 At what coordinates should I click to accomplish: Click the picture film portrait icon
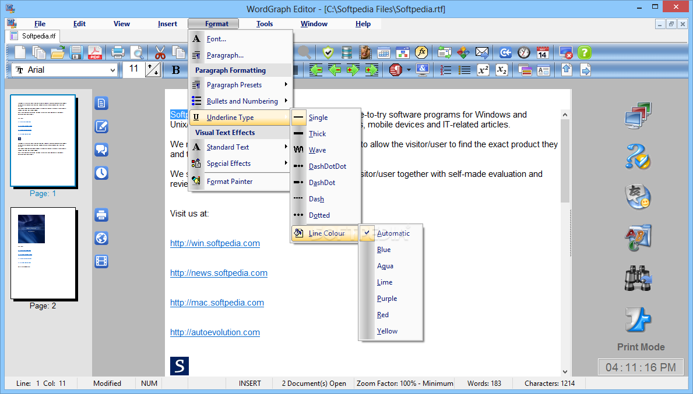(x=365, y=53)
